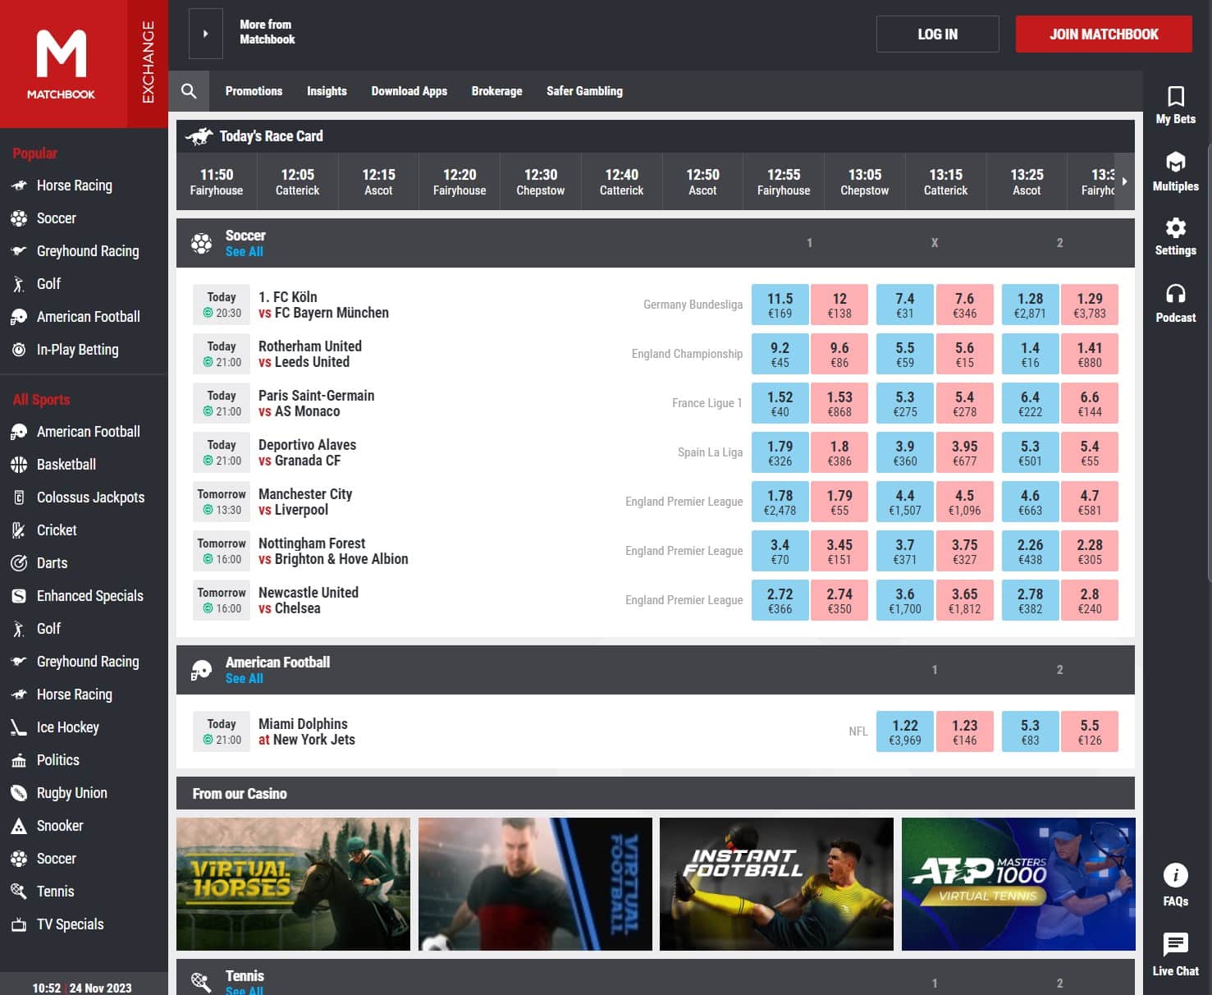Open My Bets bookmark icon
The image size is (1212, 995).
point(1175,97)
